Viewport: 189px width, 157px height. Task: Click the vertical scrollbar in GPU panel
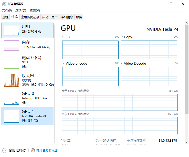click(187, 77)
